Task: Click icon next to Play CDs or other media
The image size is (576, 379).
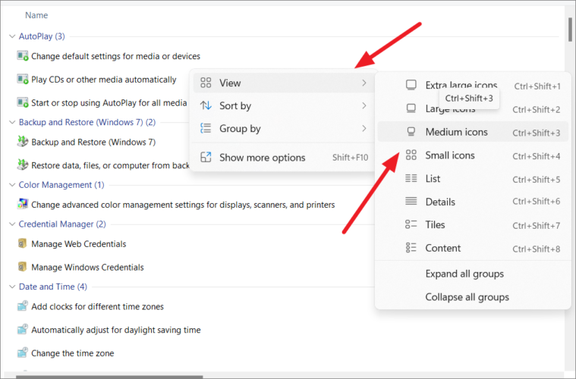Action: click(23, 80)
